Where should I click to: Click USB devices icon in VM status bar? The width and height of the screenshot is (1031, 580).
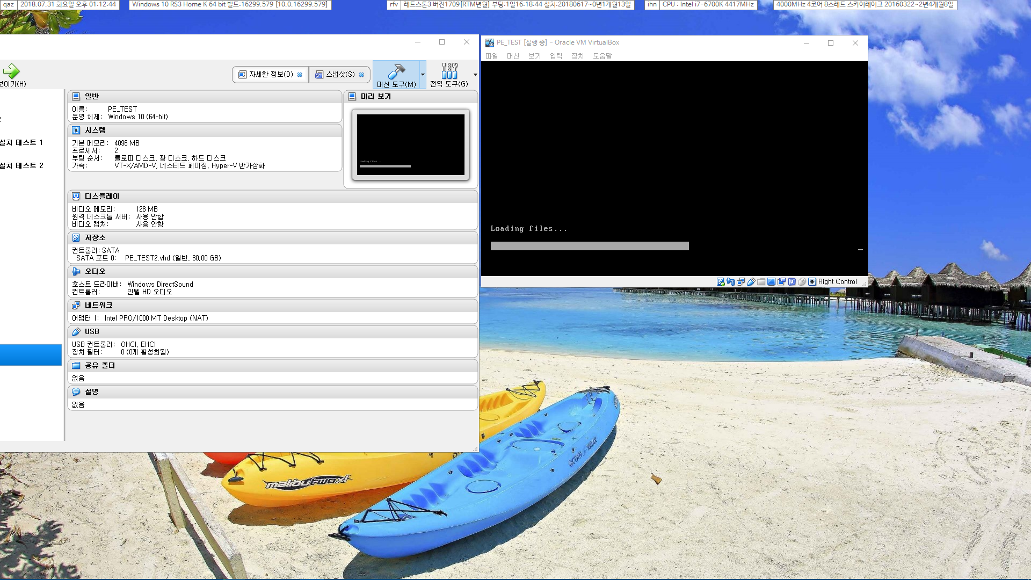(x=751, y=281)
